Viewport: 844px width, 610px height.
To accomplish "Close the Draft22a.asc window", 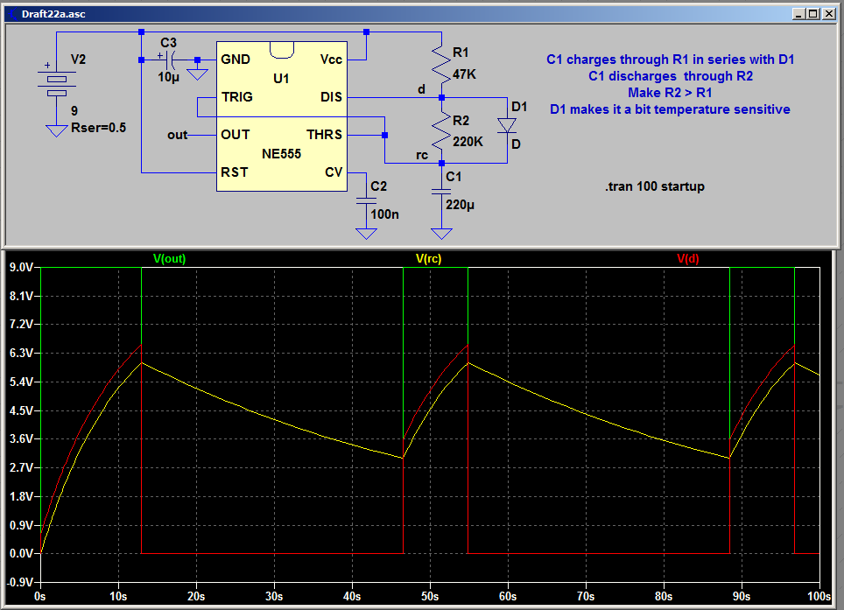I will tap(829, 14).
